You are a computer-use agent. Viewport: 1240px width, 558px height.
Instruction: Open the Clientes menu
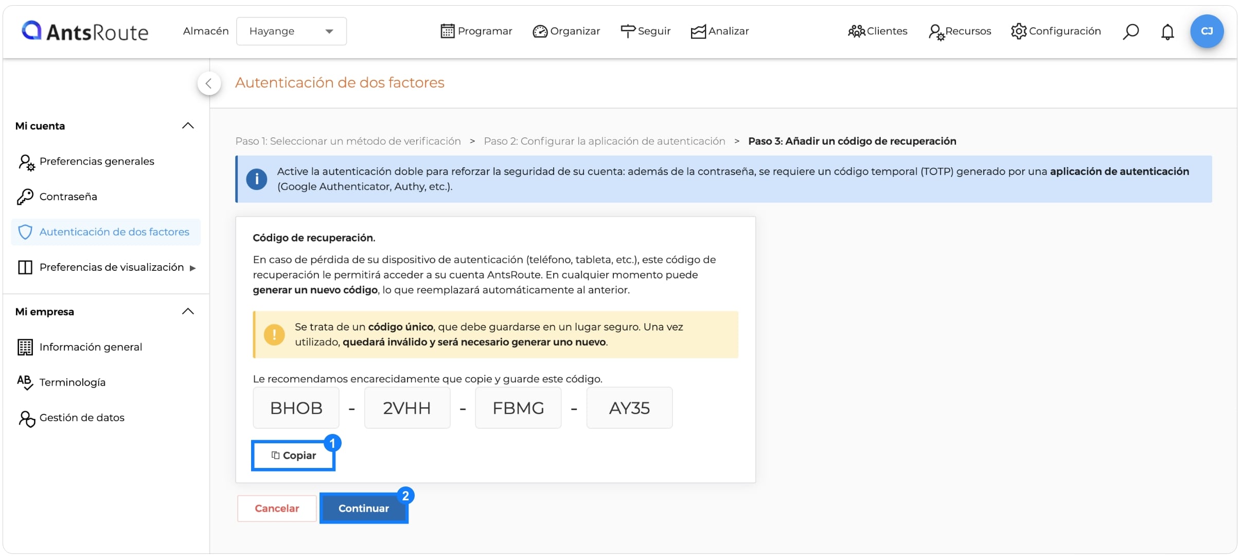(x=878, y=31)
